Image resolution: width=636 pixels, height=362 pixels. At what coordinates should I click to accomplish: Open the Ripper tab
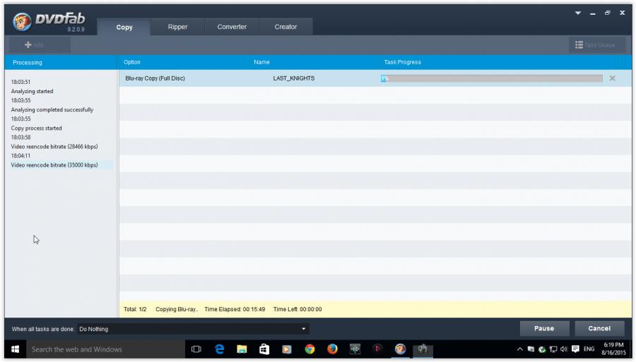coord(177,27)
